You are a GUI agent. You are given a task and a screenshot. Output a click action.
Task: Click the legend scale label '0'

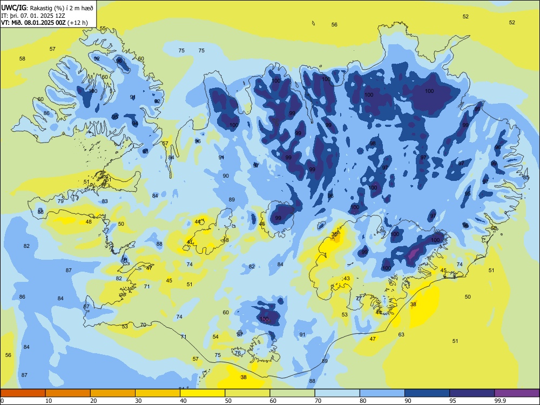tap(2, 401)
